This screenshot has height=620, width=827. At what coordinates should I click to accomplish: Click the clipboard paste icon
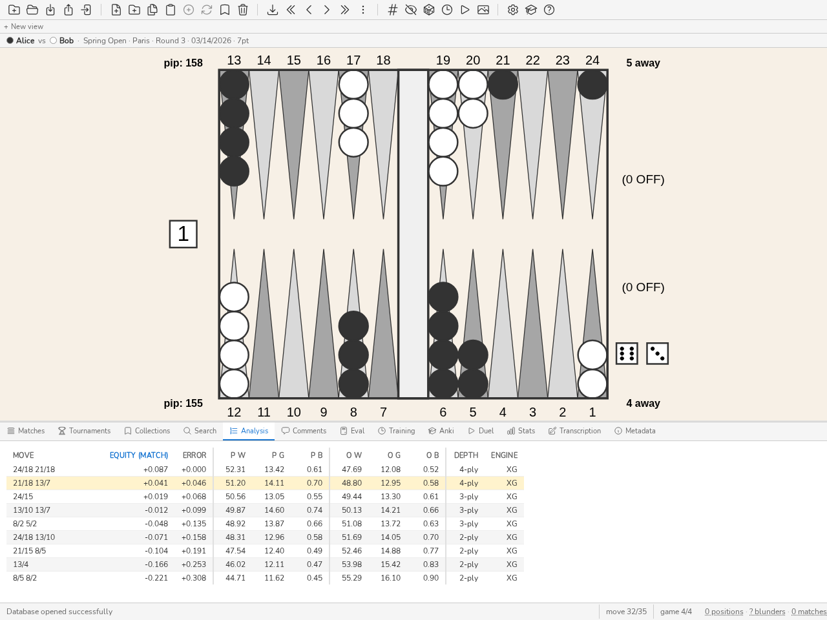[x=171, y=10]
